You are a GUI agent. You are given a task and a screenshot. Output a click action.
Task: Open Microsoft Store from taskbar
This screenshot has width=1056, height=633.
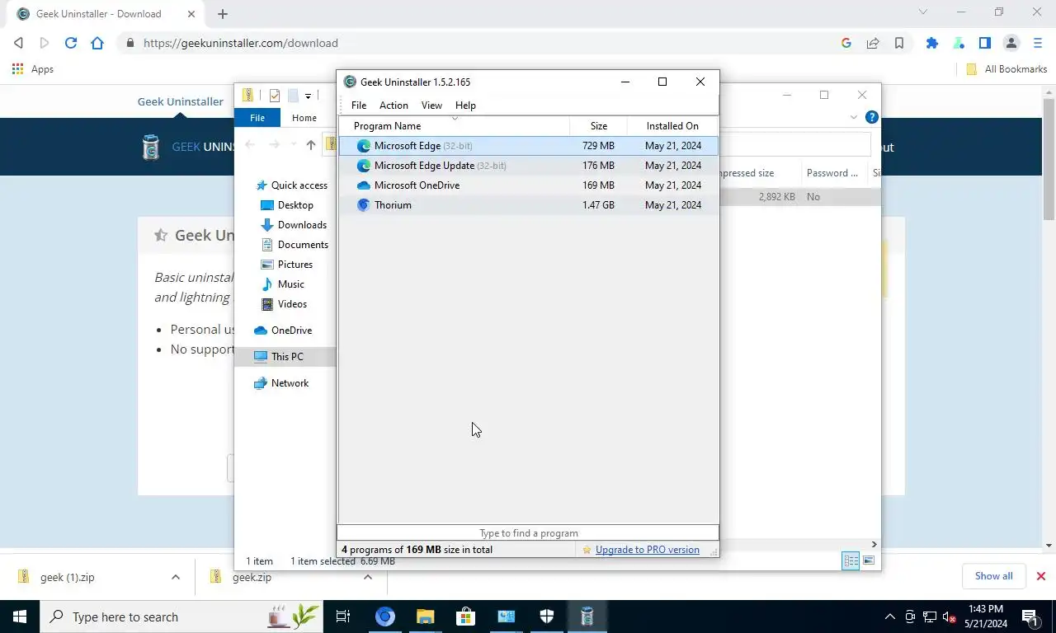tap(465, 617)
